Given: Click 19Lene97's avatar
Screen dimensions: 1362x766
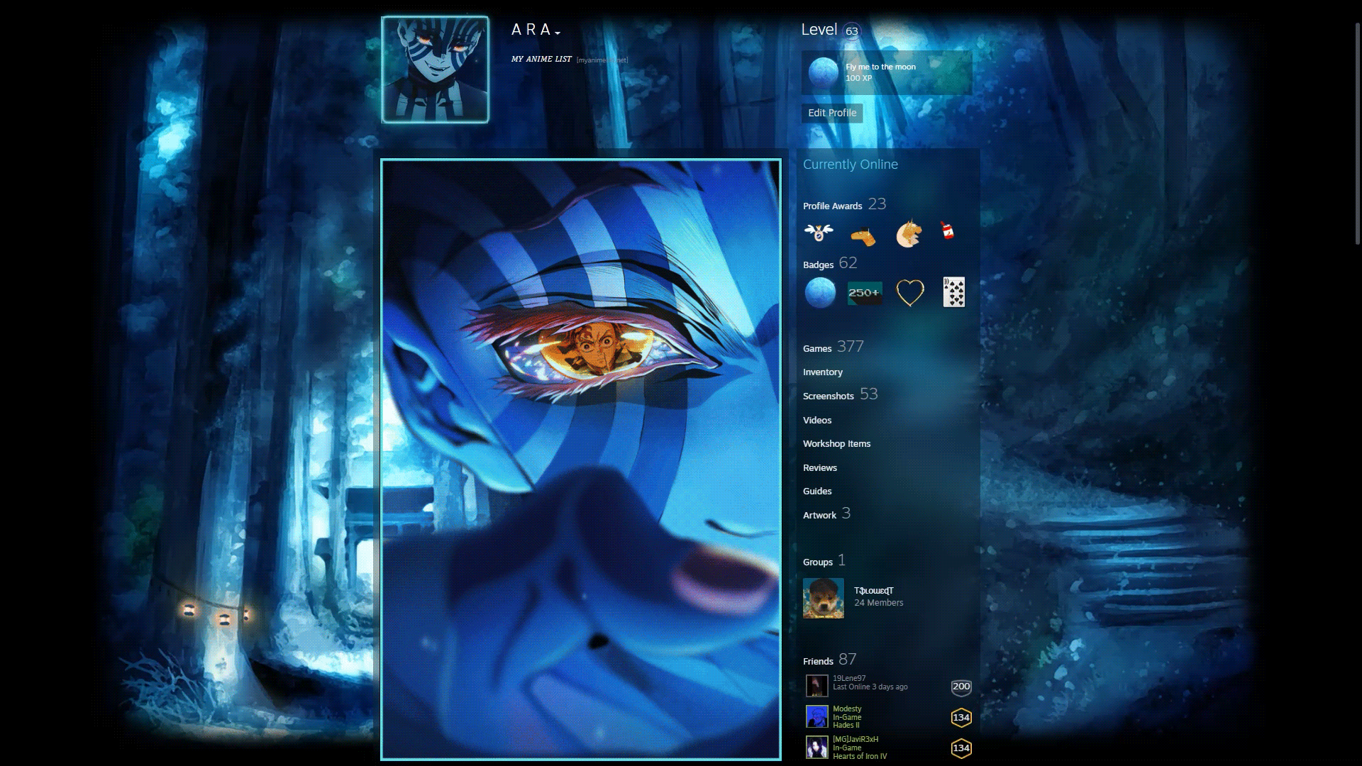Looking at the screenshot, I should 817,686.
